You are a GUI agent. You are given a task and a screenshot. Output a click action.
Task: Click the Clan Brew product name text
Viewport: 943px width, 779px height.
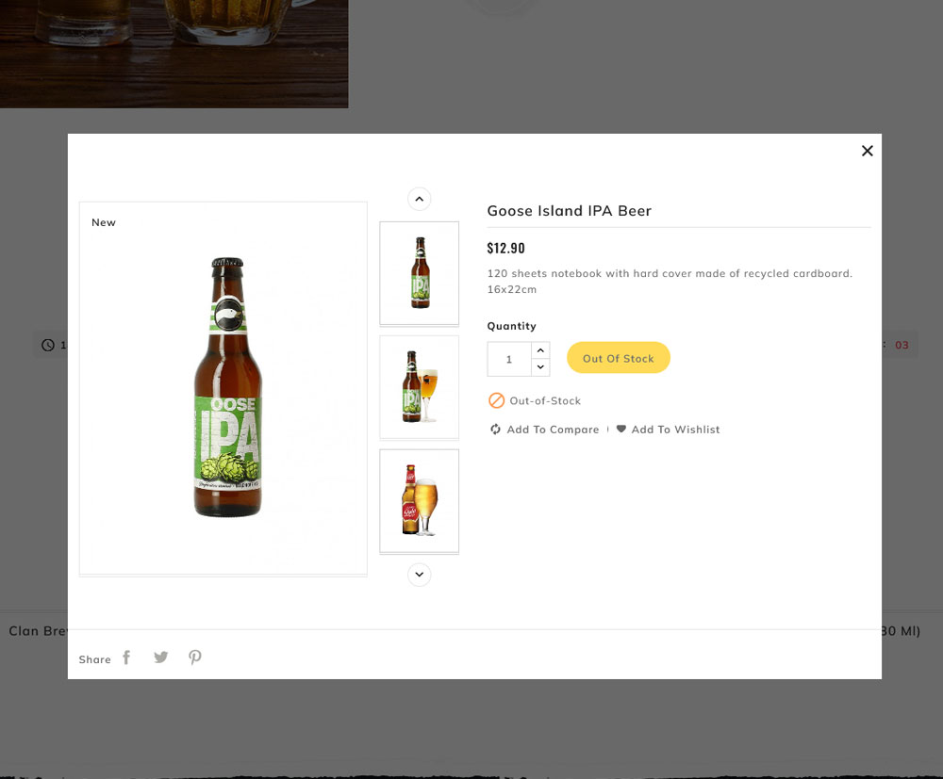point(36,630)
